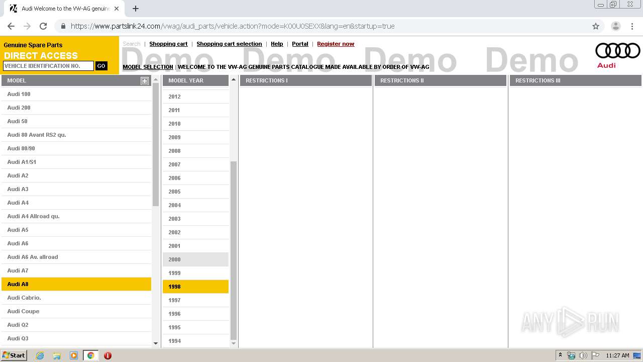Image resolution: width=643 pixels, height=362 pixels.
Task: Click the browser forward arrow
Action: pos(27,26)
